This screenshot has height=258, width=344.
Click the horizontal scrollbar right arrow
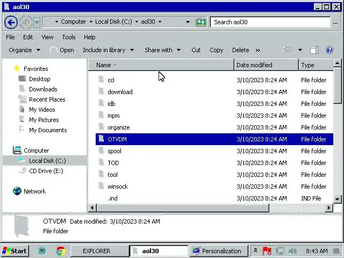pos(328,207)
